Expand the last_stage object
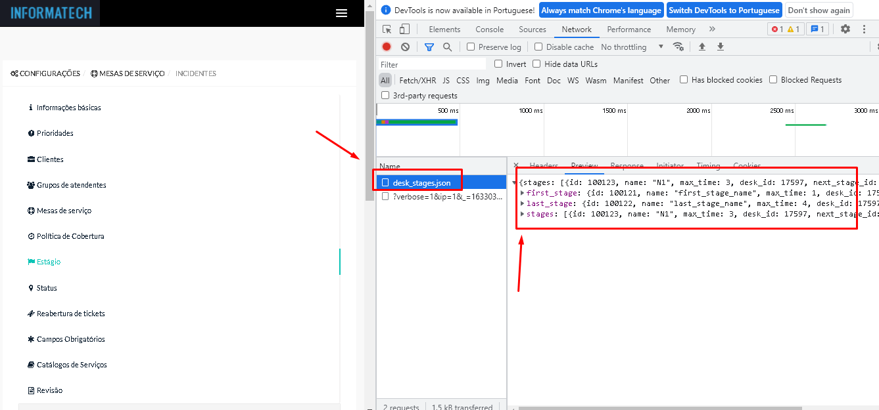879x410 pixels. [x=523, y=203]
